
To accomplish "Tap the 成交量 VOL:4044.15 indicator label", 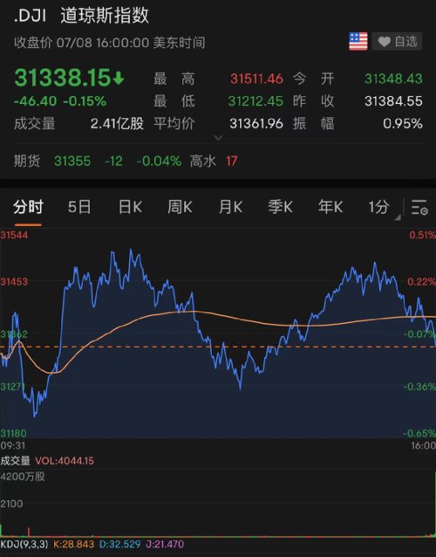I will 47,461.
